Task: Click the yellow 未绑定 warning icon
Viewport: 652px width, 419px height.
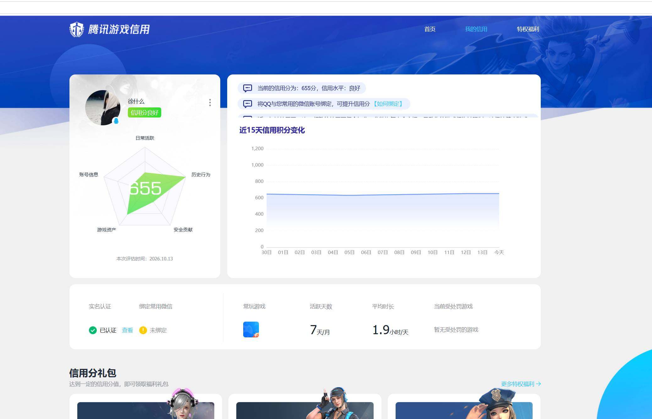Action: point(143,330)
